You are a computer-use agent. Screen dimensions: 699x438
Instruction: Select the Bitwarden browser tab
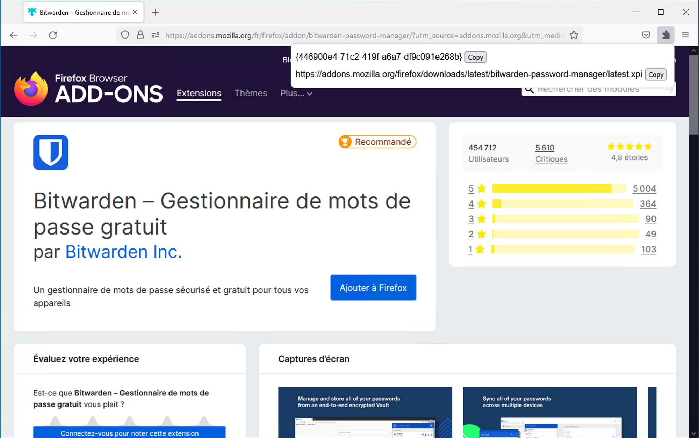tap(84, 12)
